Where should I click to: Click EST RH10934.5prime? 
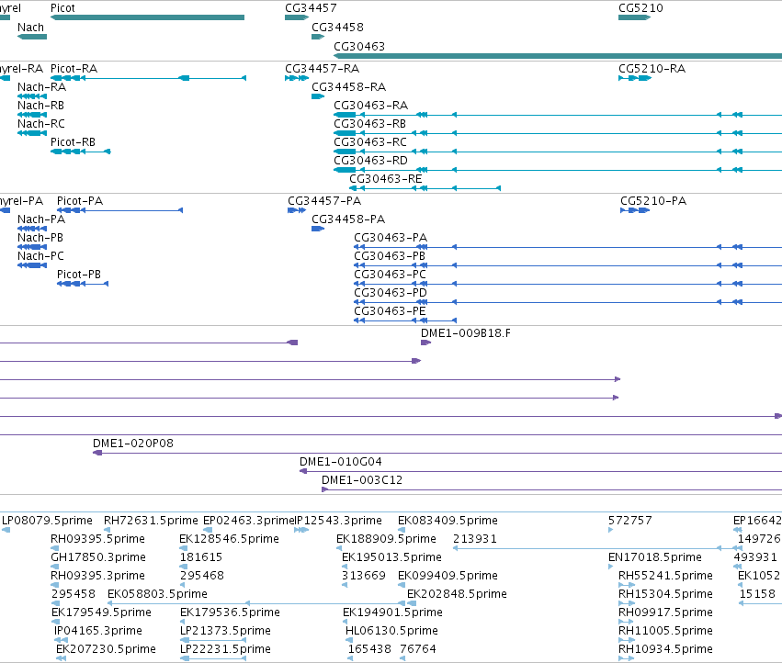pyautogui.click(x=627, y=658)
